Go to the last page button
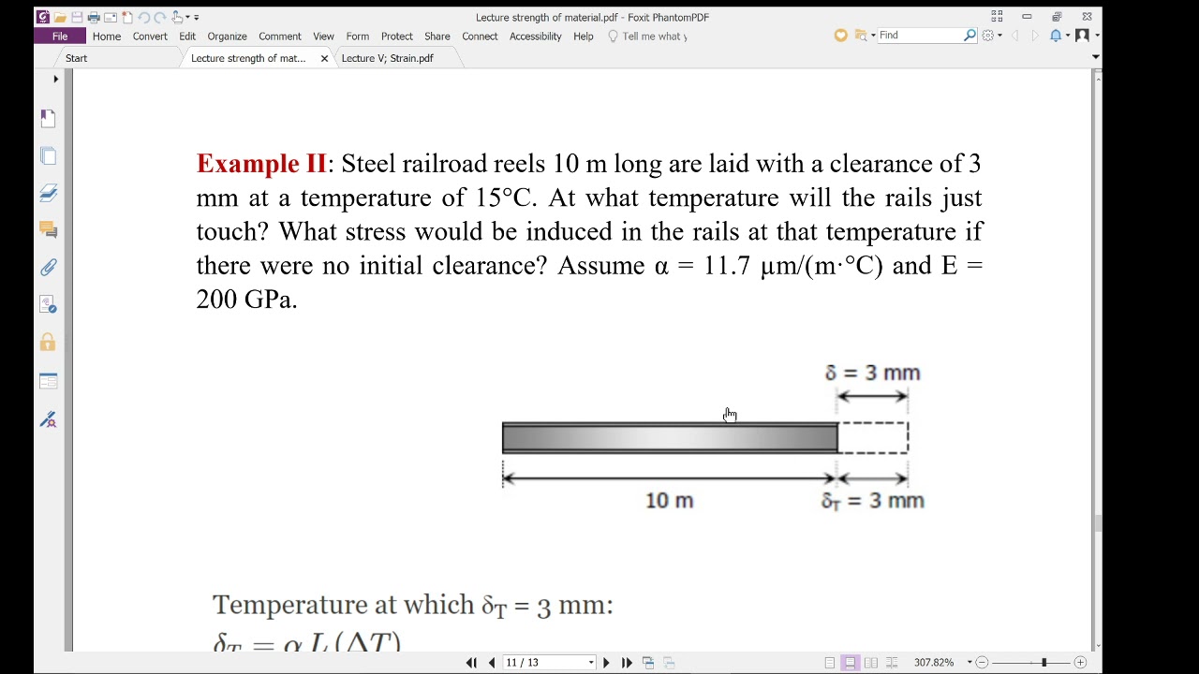The width and height of the screenshot is (1199, 674). [x=627, y=663]
